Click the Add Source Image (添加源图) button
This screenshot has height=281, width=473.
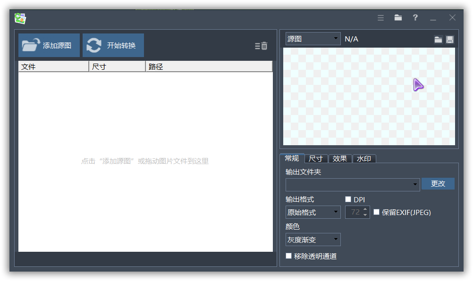pos(49,45)
